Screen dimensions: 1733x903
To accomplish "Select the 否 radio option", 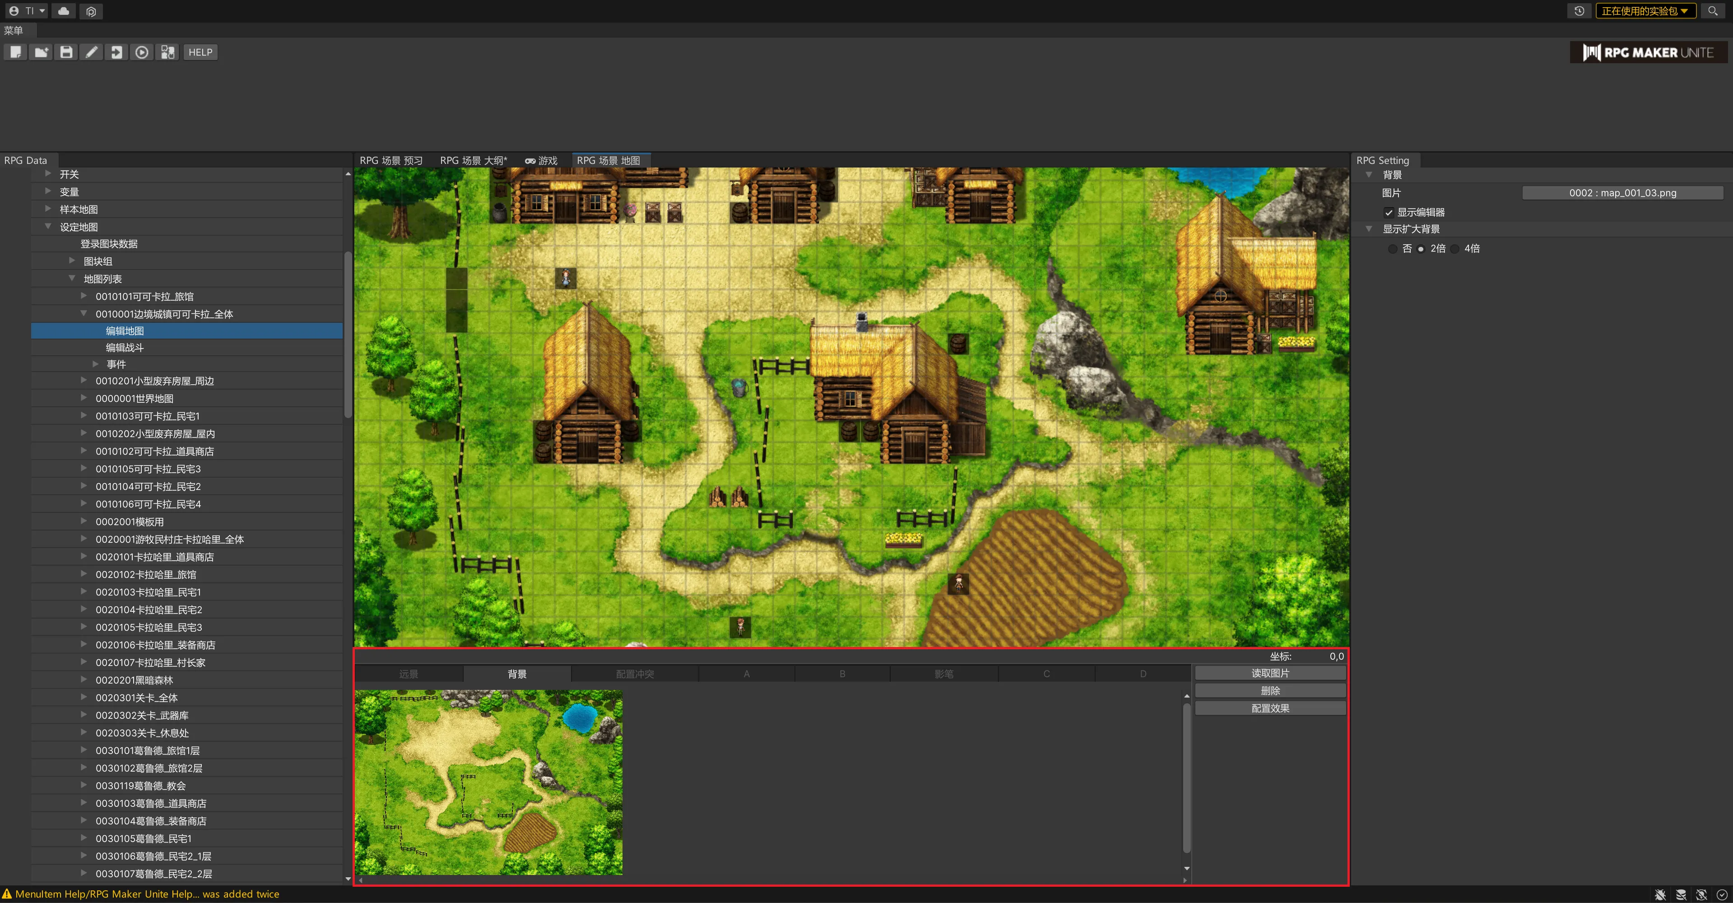I will click(1393, 249).
